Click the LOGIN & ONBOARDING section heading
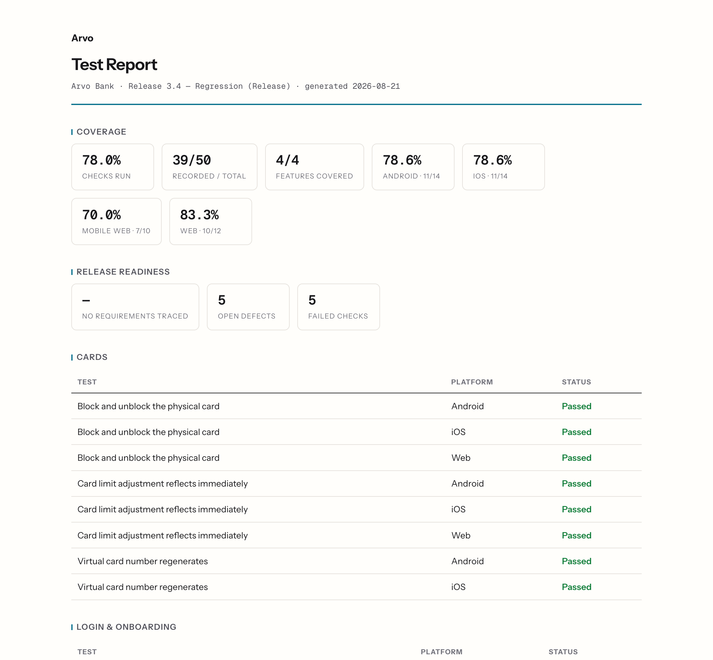 [126, 627]
